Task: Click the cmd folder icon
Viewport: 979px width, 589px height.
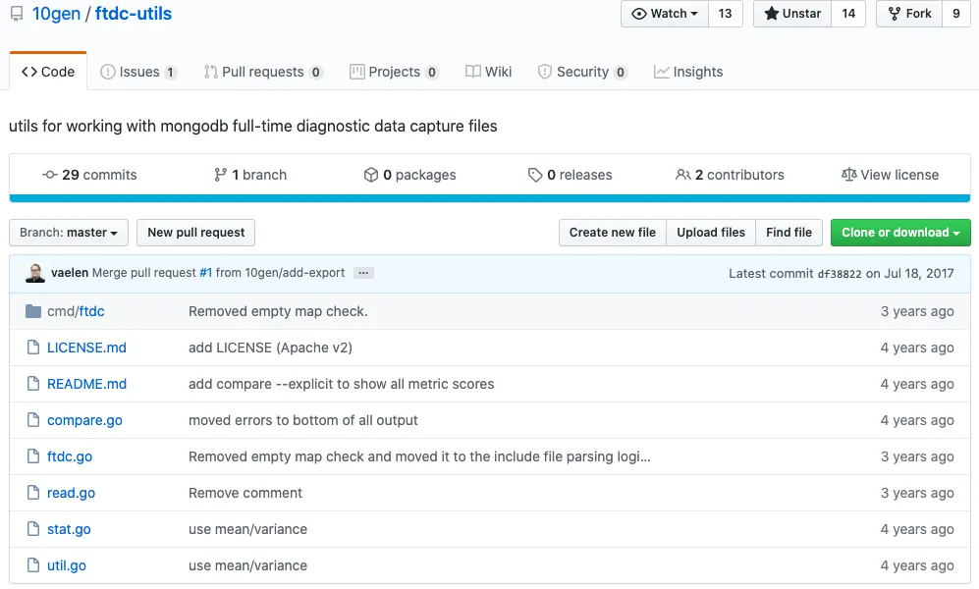Action: click(x=33, y=311)
